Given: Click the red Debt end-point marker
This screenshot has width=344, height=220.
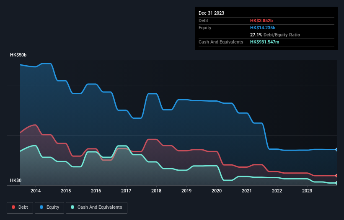Looking at the screenshot, I should (x=337, y=176).
